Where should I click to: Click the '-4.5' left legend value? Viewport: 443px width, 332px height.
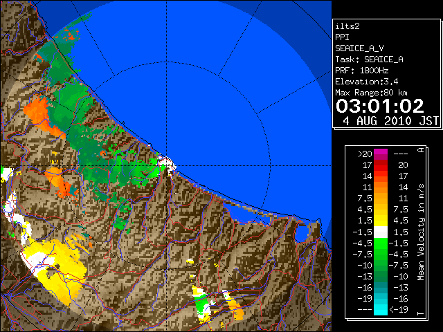(362, 243)
